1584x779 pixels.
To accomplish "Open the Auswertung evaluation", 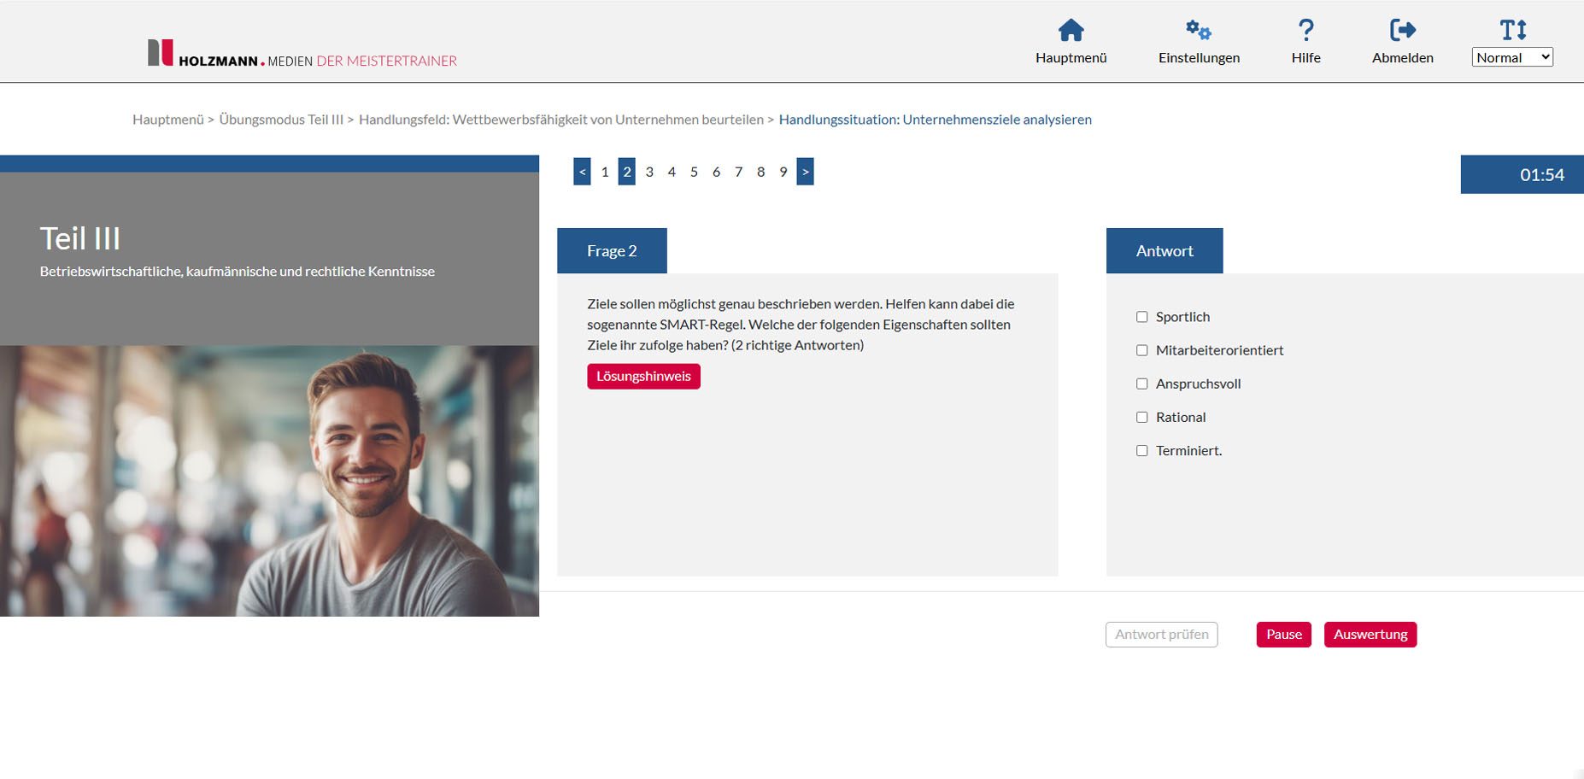I will [1370, 635].
